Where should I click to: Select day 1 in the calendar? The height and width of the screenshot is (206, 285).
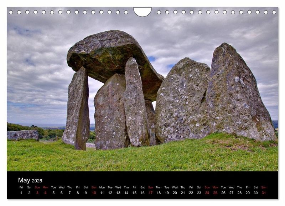pos(21,193)
